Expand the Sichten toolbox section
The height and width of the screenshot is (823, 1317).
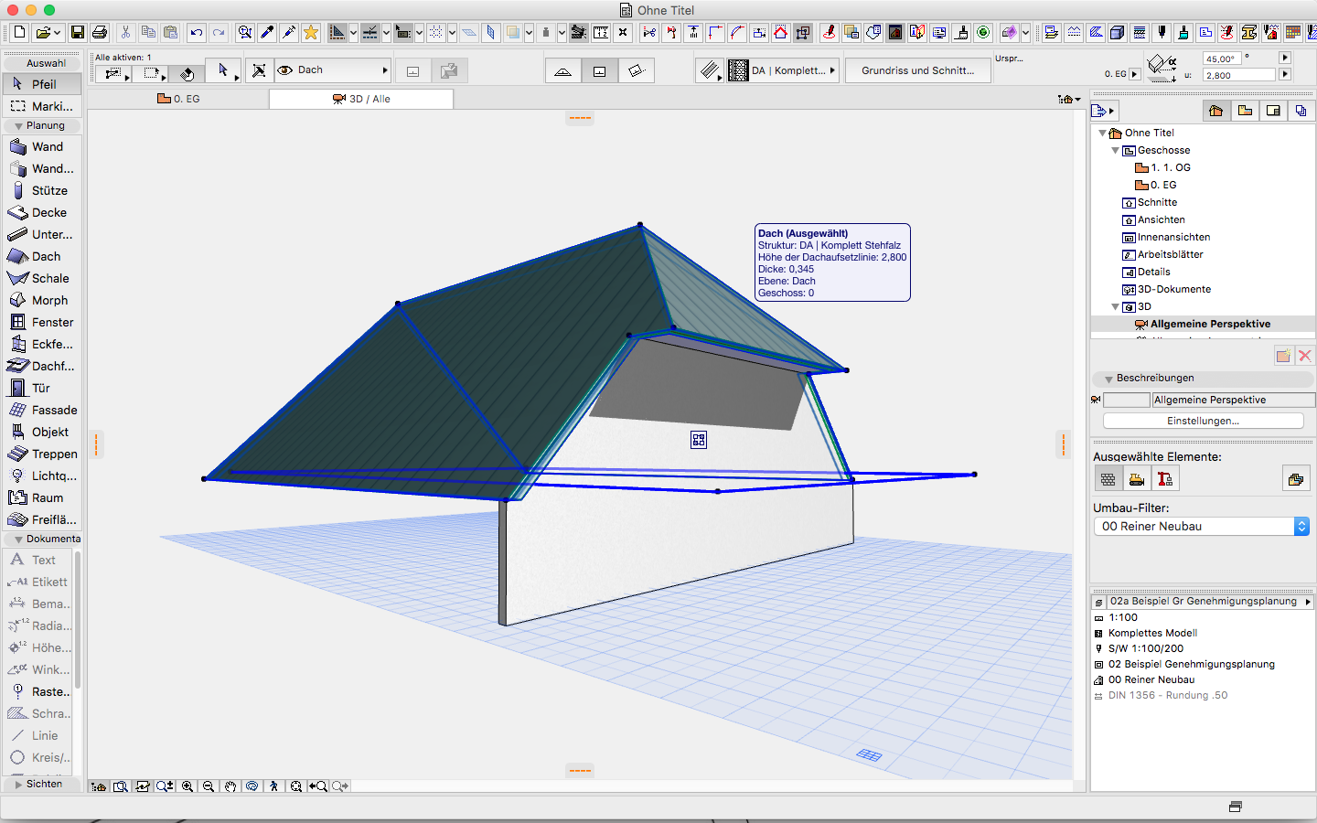pos(18,785)
